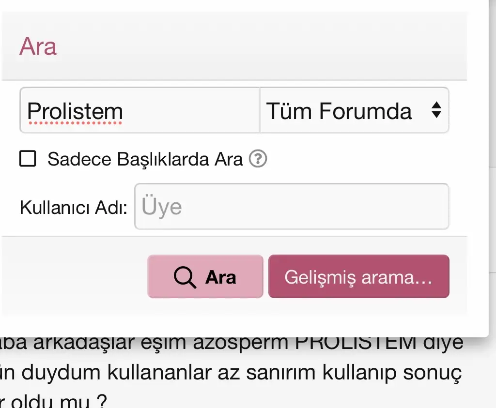Click the "Kullanıcı Adı:" label
The width and height of the screenshot is (496, 408).
[74, 208]
